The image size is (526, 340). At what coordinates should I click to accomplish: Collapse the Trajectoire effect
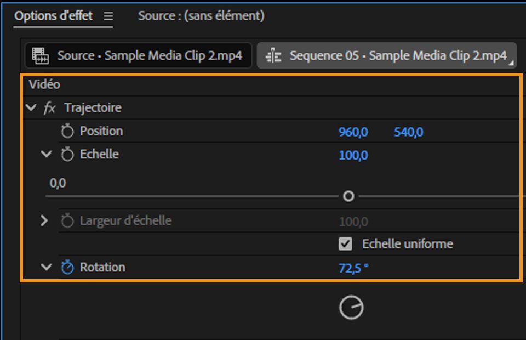click(x=31, y=108)
